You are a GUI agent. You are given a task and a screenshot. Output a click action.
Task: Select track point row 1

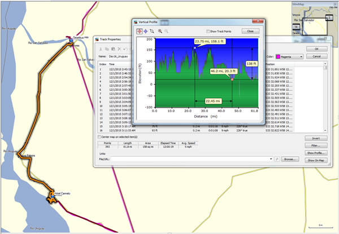(x=115, y=69)
